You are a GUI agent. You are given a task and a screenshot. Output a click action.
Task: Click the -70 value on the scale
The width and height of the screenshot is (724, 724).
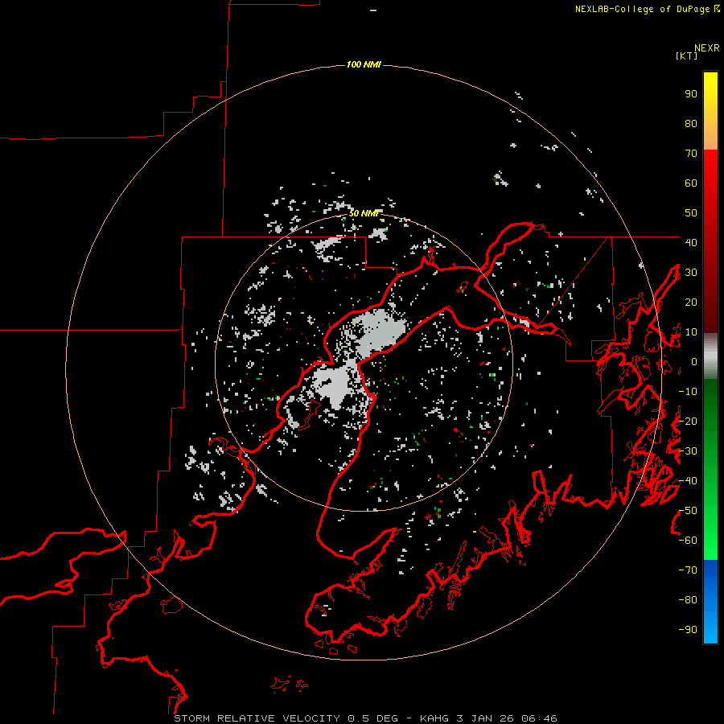coord(688,570)
